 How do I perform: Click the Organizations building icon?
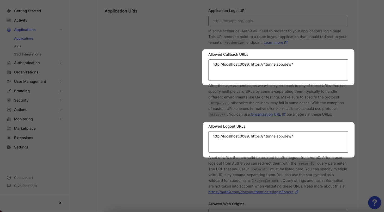pos(9,72)
